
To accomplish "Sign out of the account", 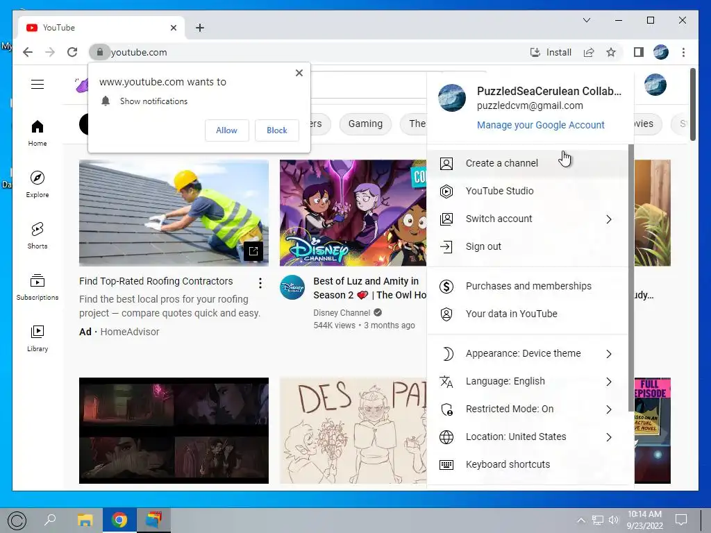I will [528, 246].
